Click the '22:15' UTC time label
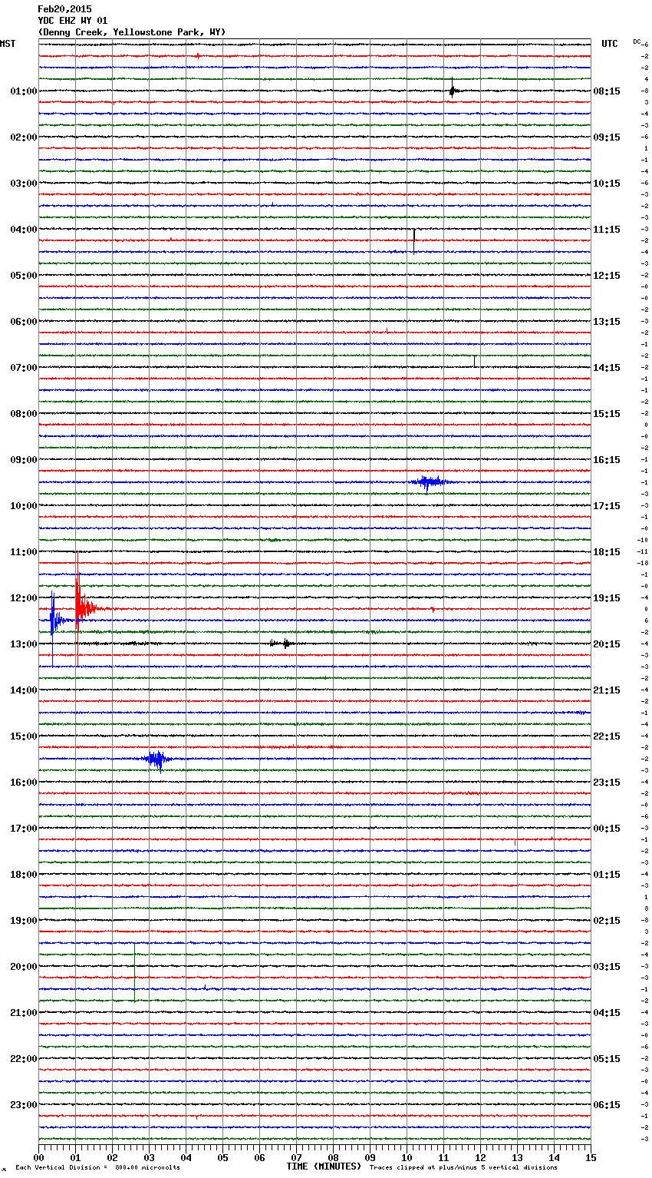Screen dimensions: 652x1178 click(607, 736)
